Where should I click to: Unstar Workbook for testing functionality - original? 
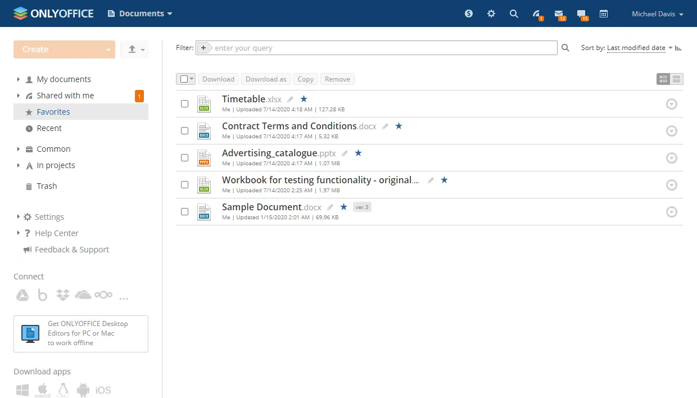(444, 180)
